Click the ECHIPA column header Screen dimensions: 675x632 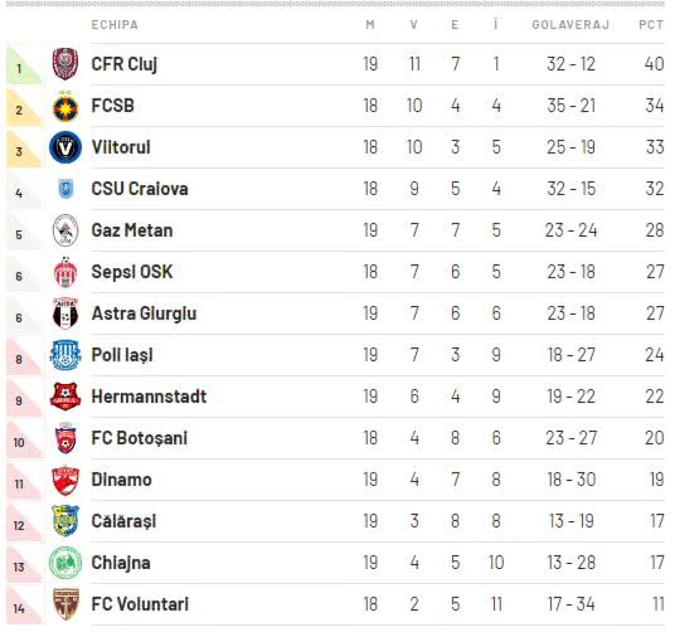pos(115,25)
